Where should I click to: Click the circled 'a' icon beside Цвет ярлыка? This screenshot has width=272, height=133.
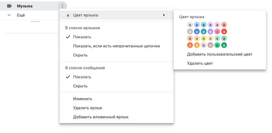68,15
